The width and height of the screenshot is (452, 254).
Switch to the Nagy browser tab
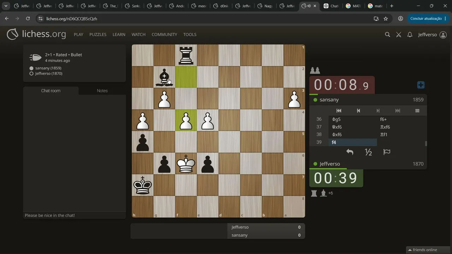pos(265,6)
